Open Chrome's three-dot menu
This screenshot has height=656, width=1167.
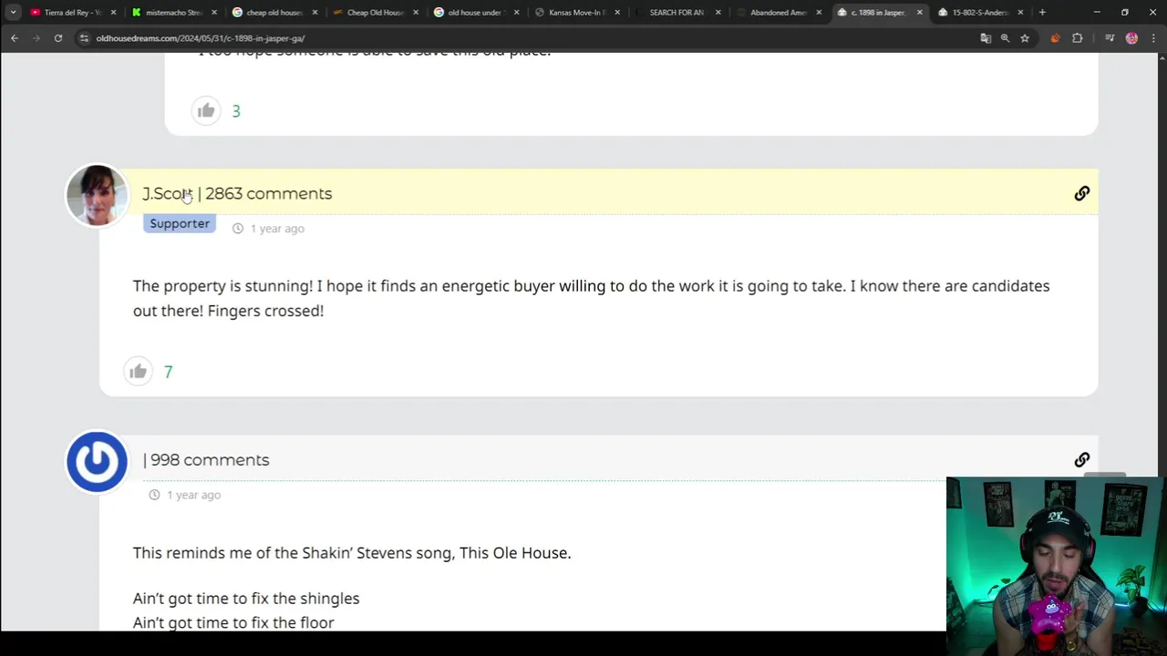pos(1152,38)
